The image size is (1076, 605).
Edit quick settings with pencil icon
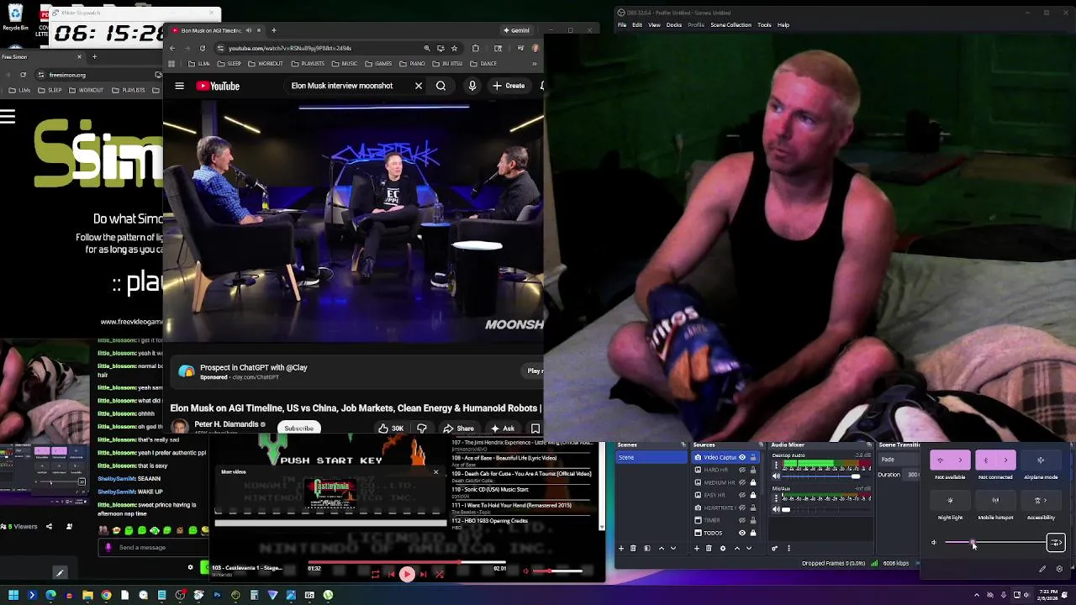1042,569
